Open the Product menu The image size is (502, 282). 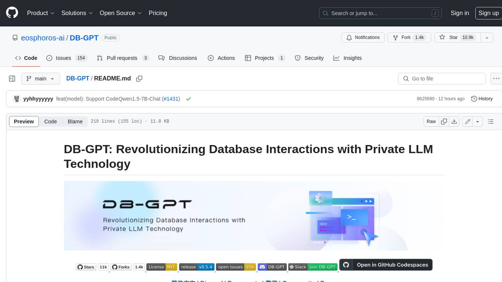[x=41, y=13]
